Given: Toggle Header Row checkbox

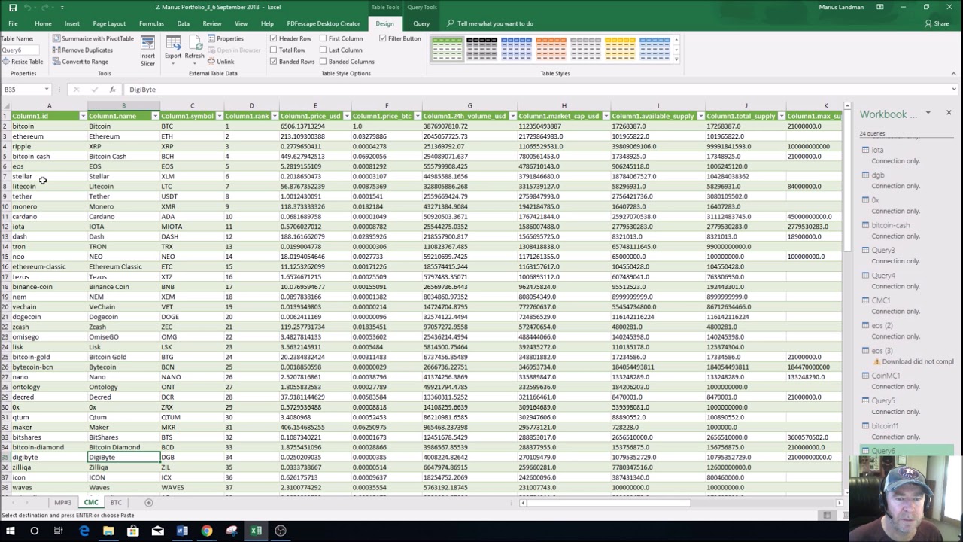Looking at the screenshot, I should tap(273, 38).
